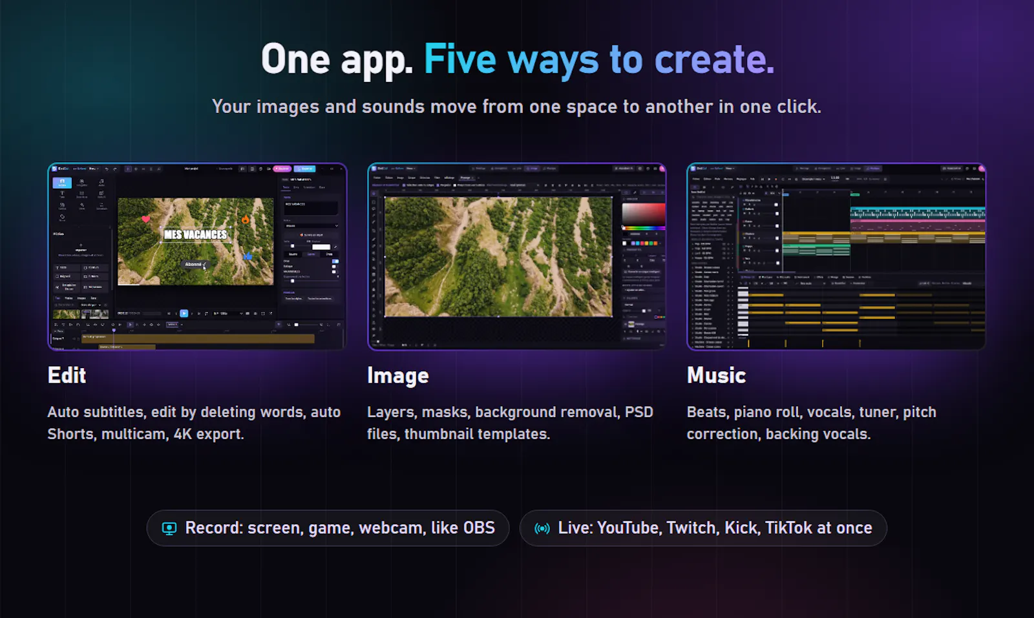Screen dimensions: 1034x618
Task: Open the Edit video editor screenshot
Action: pyautogui.click(x=197, y=256)
